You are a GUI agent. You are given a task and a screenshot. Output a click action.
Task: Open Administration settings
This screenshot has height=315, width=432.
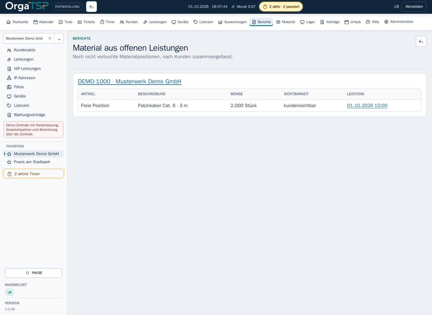(399, 22)
